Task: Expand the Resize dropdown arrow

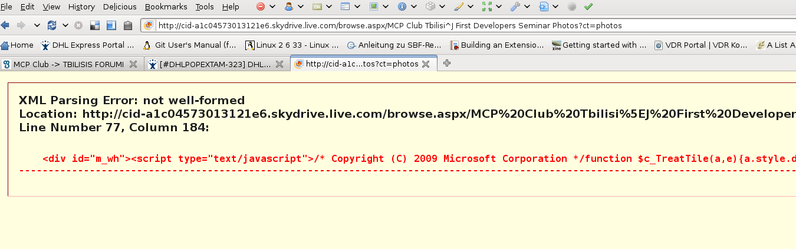Action: 499,7
